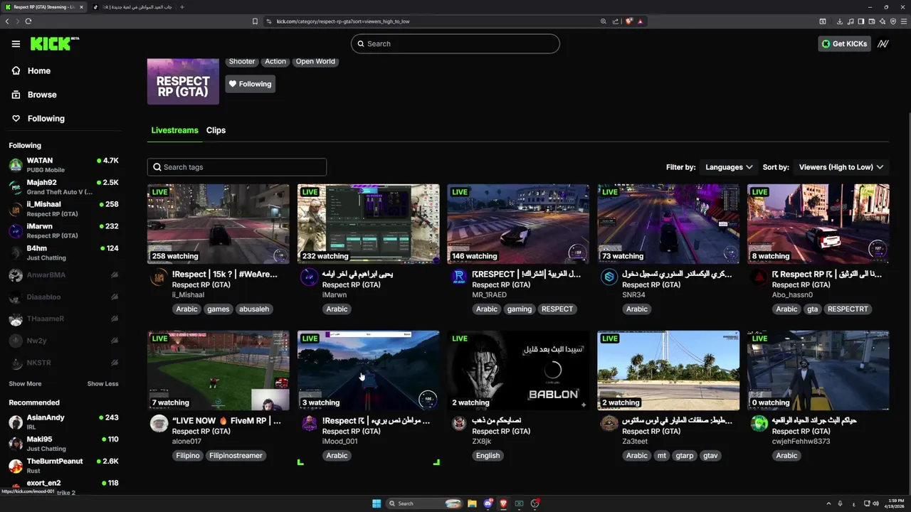Click the Search tags field
The width and height of the screenshot is (911, 512).
point(237,167)
